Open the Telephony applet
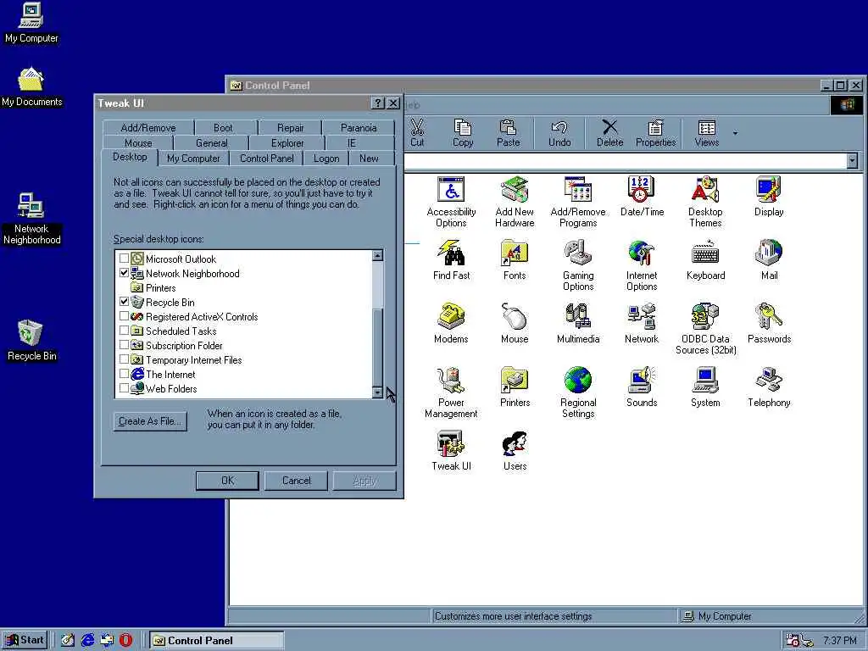Screen dimensions: 868x651 [x=769, y=387]
